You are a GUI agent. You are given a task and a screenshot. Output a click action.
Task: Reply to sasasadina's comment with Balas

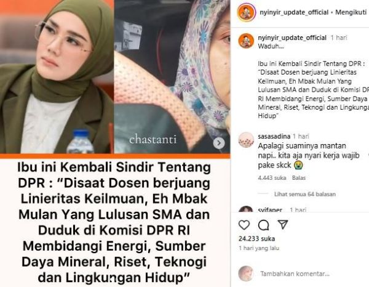[299, 177]
